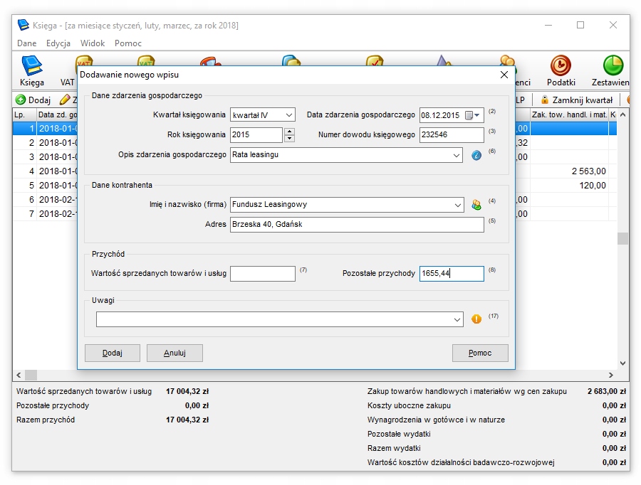The height and width of the screenshot is (485, 641).
Task: Expand the Imię i nazwisko dropdown
Action: tap(456, 205)
